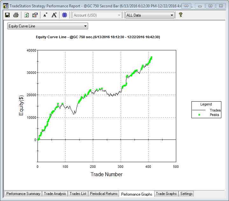This screenshot has height=201, width=229.
Task: Click the Print report icon
Action: 16,15
